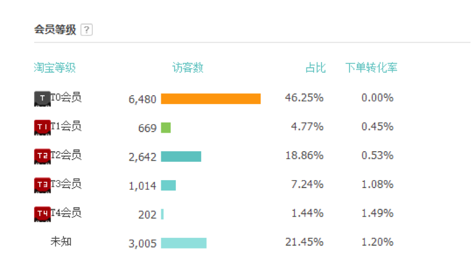
Task: Select the 淘宝等级 column header
Action: coord(55,68)
